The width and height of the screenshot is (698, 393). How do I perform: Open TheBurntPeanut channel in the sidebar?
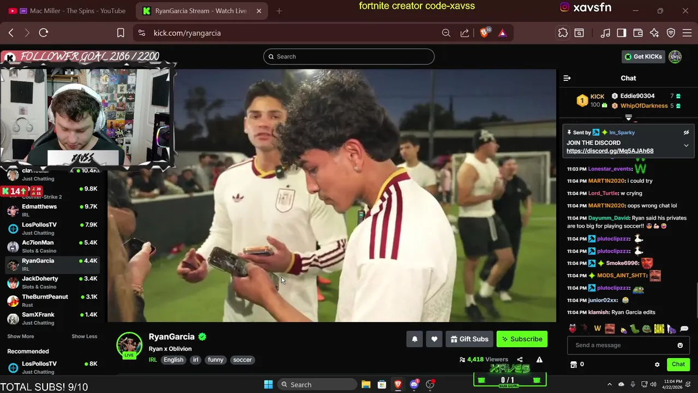click(x=52, y=300)
